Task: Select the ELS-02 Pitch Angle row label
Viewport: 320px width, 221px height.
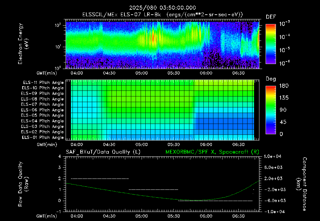Action: click(x=42, y=132)
